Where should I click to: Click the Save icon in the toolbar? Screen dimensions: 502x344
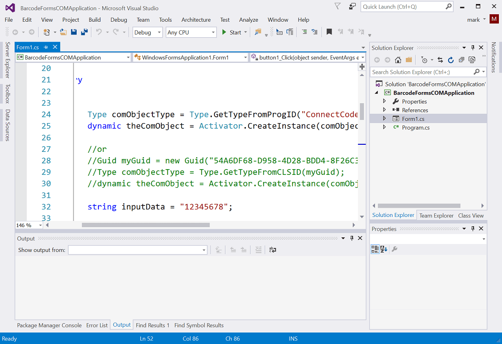pos(74,32)
